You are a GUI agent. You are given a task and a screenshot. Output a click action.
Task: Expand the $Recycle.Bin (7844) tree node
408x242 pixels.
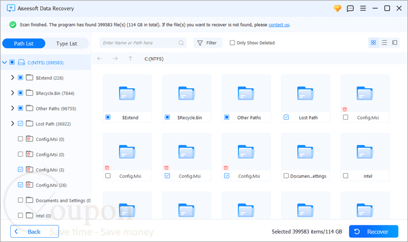[x=12, y=93]
